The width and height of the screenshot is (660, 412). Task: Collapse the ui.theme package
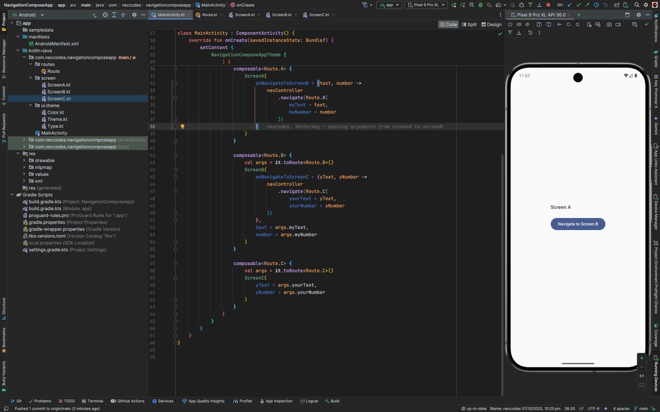[x=31, y=105]
